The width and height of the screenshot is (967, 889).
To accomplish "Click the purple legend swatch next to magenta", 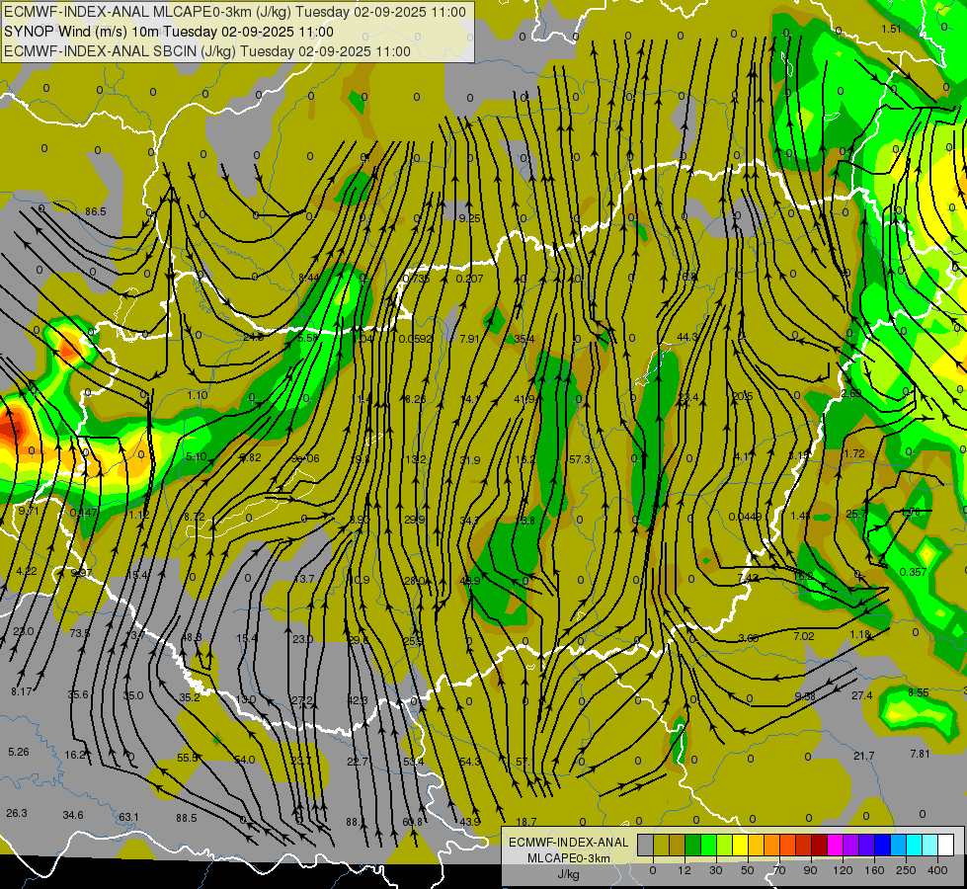I will tap(851, 845).
